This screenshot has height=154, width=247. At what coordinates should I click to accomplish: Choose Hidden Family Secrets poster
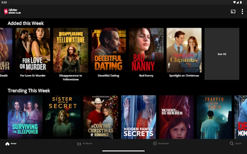click(x=139, y=117)
